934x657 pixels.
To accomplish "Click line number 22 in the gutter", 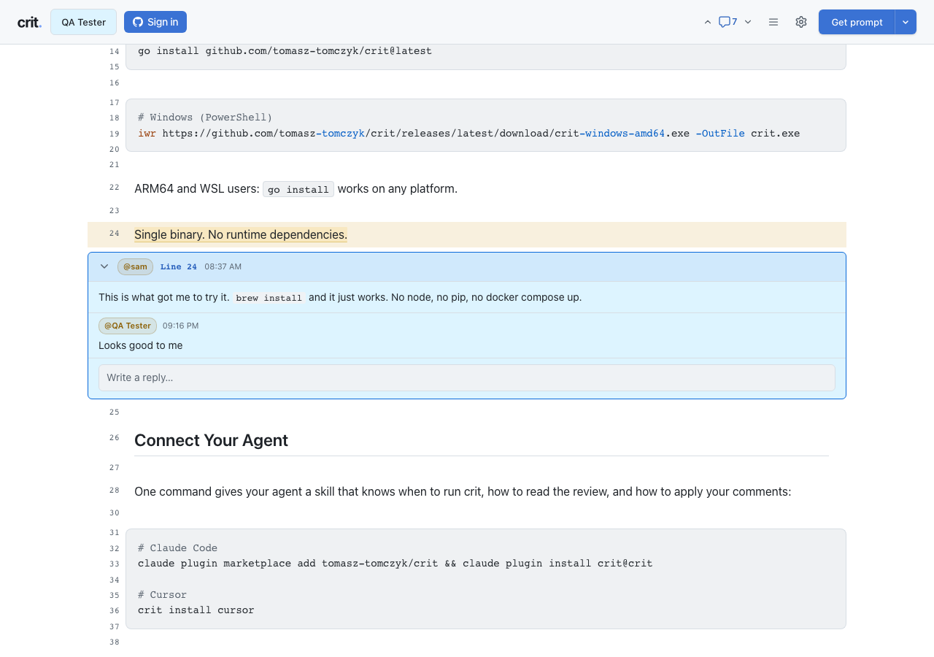I will tap(114, 187).
